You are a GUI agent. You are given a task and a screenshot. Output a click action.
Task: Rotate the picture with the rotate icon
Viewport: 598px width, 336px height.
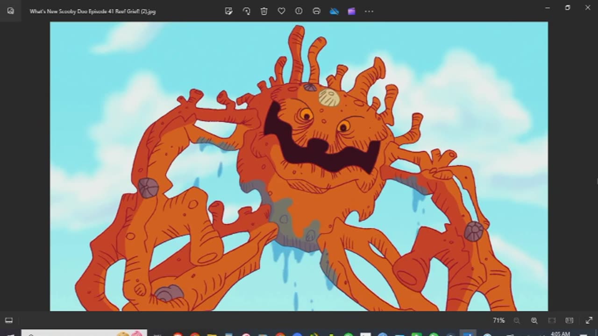246,11
